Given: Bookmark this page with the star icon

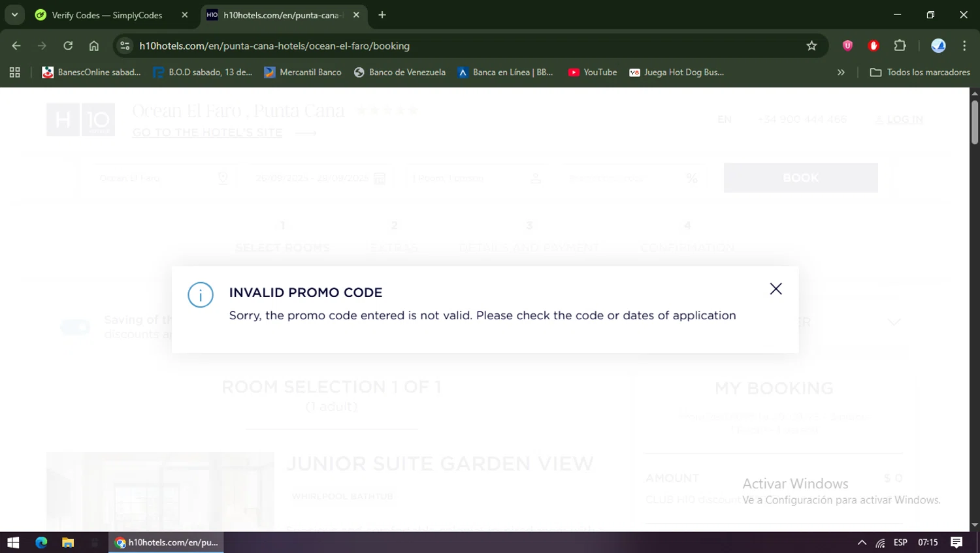Looking at the screenshot, I should [x=811, y=46].
